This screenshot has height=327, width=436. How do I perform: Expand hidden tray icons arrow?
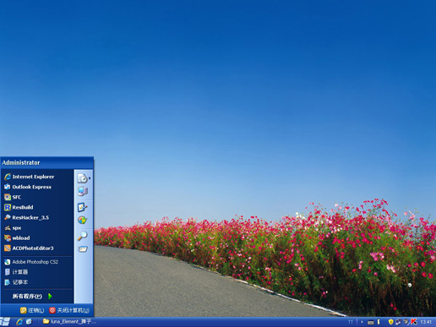(x=362, y=322)
